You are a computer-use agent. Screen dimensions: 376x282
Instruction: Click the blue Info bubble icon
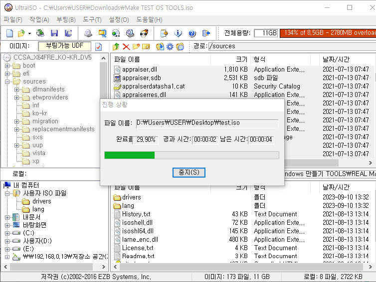pyautogui.click(x=178, y=33)
